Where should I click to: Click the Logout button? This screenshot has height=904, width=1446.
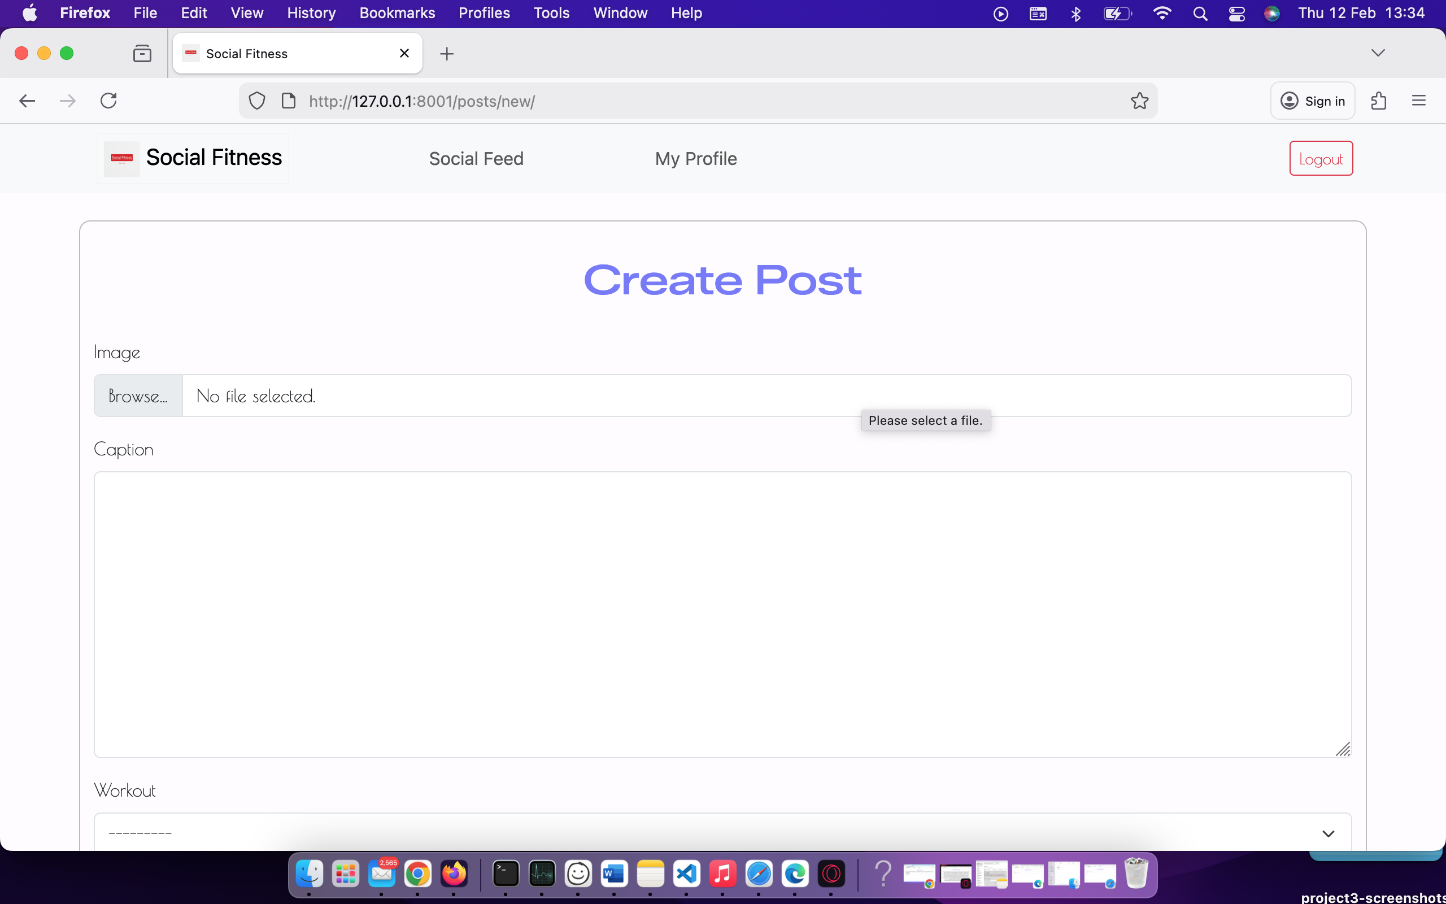pyautogui.click(x=1320, y=158)
